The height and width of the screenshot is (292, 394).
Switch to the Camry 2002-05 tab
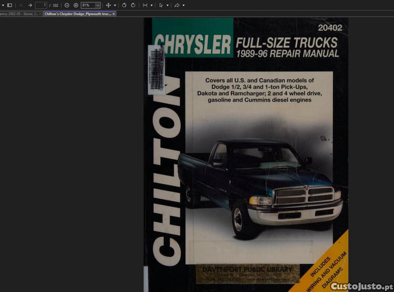pos(19,14)
